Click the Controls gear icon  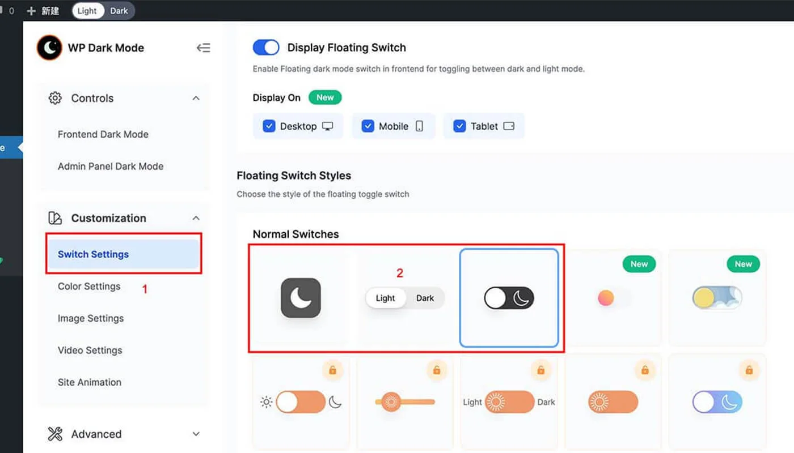pos(55,98)
